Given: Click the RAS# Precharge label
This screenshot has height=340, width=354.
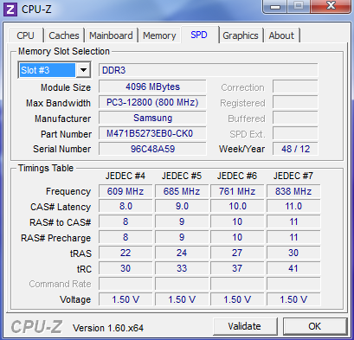Looking at the screenshot, I should [x=55, y=238].
